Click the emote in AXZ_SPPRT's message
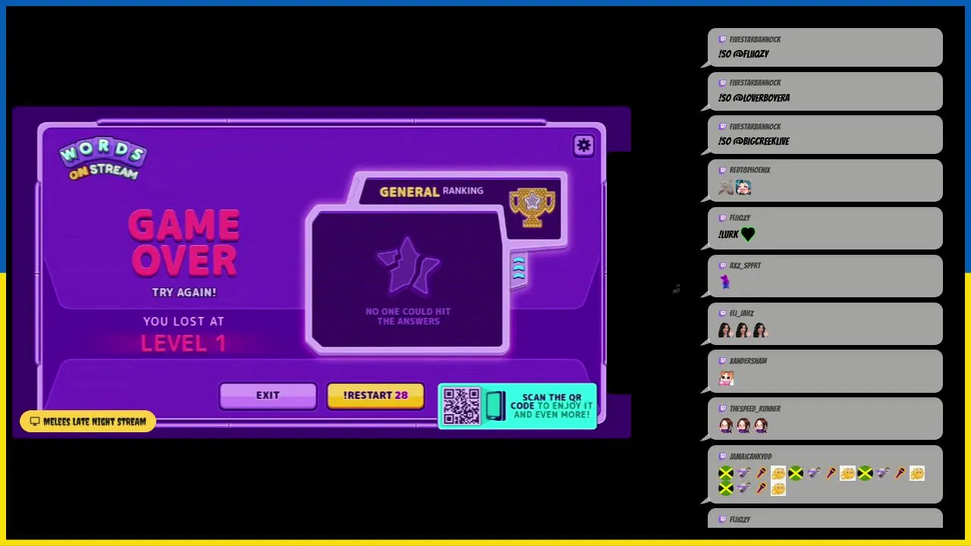The width and height of the screenshot is (971, 546). pyautogui.click(x=725, y=282)
